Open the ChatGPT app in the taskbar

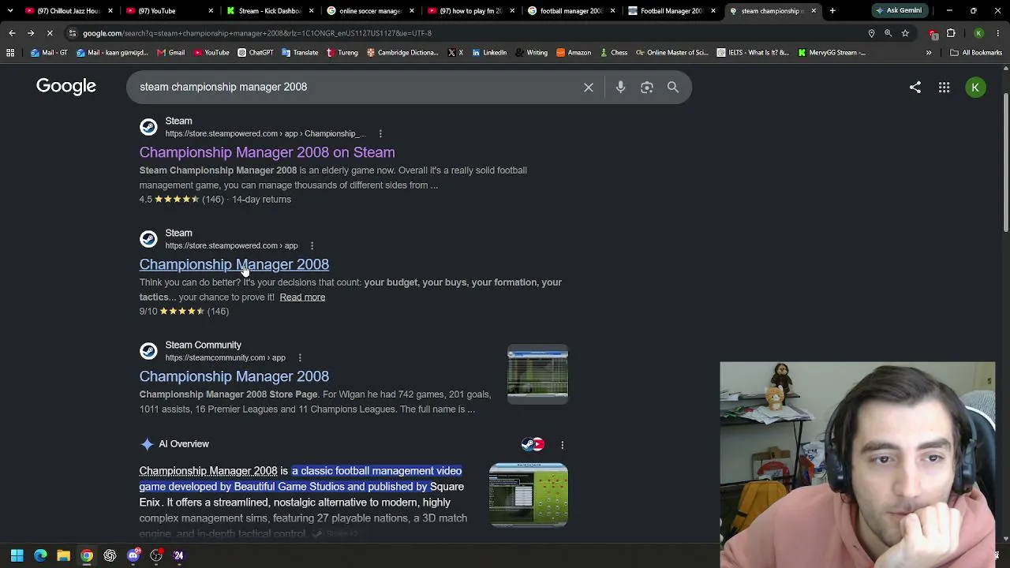(x=110, y=555)
